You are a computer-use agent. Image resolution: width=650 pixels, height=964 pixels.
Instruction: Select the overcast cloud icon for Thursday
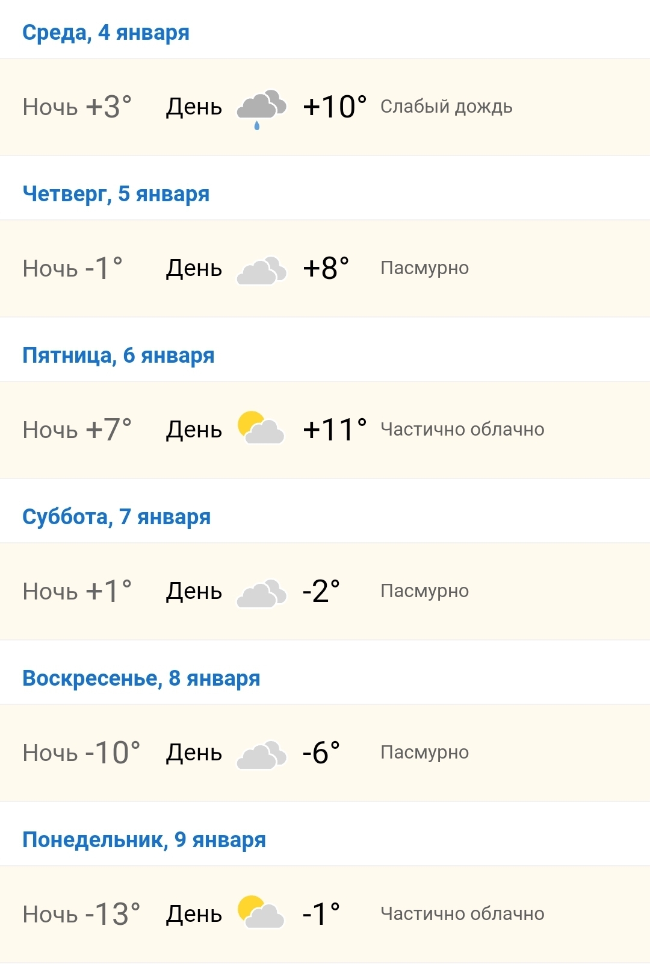(x=262, y=270)
